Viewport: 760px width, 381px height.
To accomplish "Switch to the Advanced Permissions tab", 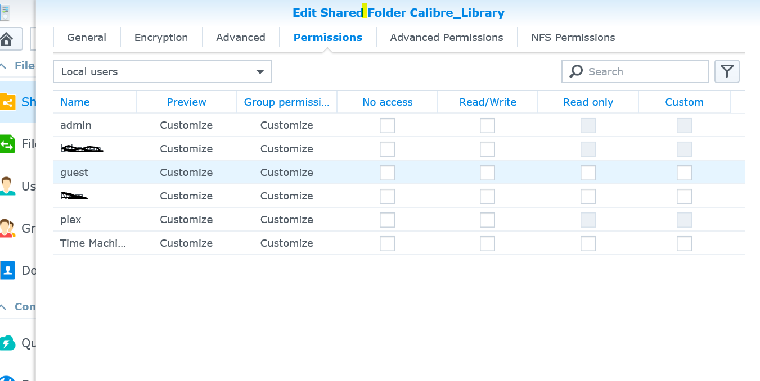I will tap(446, 38).
